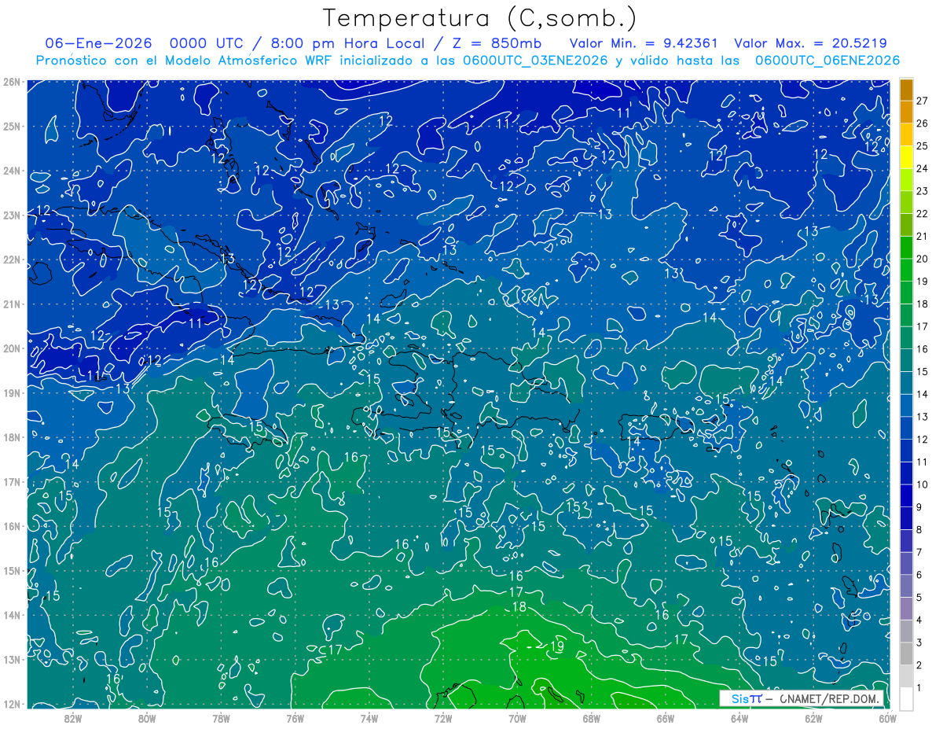Click the latitude axis label "26N"
This screenshot has width=943, height=729.
pos(12,82)
